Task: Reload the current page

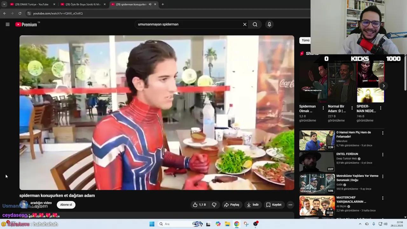Action: [x=20, y=13]
